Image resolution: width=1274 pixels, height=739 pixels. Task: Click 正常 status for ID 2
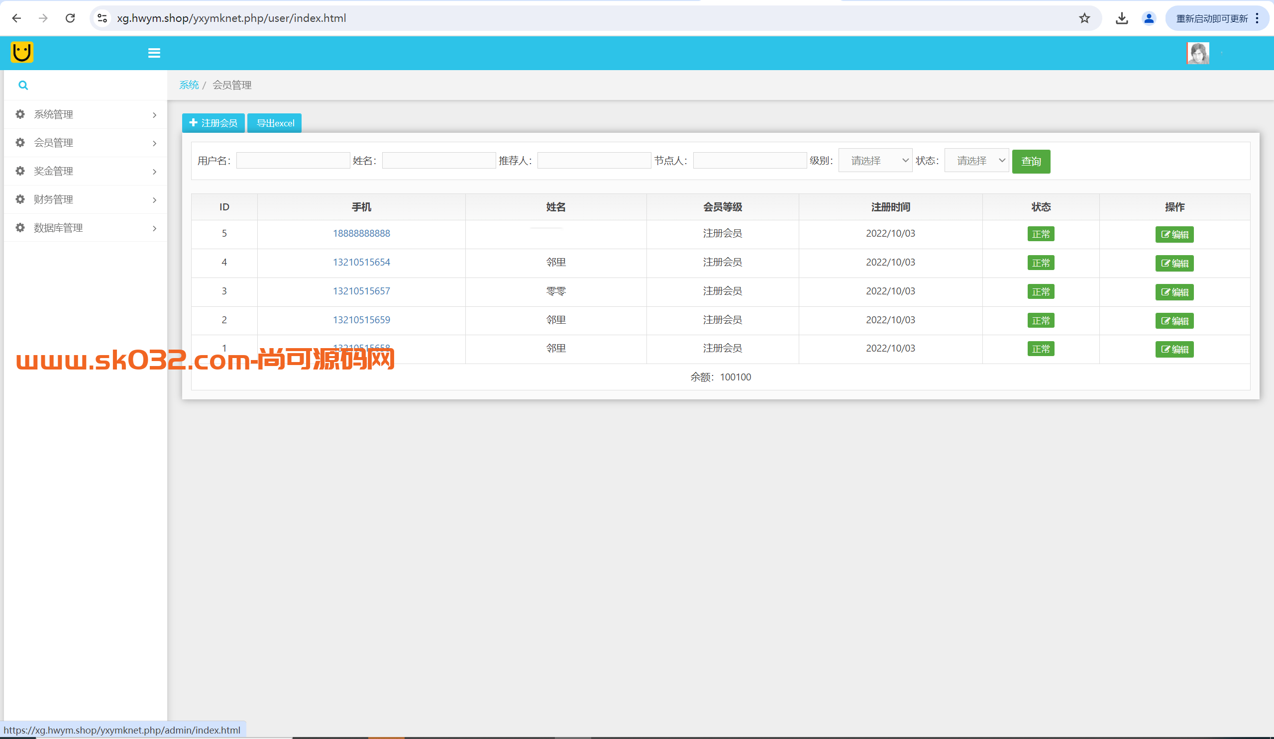tap(1041, 321)
